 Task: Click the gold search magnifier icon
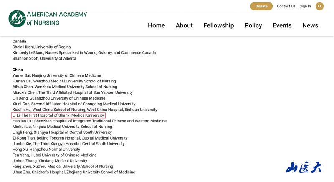click(319, 6)
